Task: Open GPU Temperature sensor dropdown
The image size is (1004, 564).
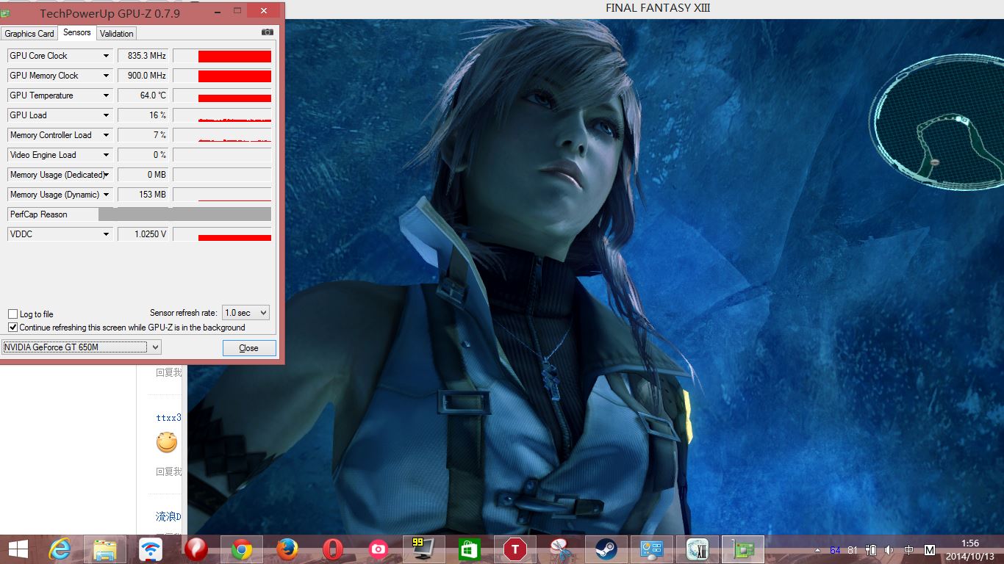Action: click(x=106, y=95)
